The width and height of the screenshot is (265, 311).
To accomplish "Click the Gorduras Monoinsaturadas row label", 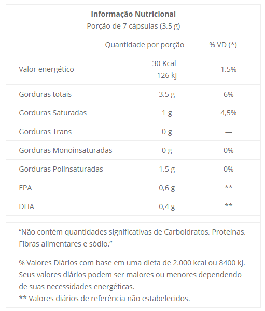I will coord(65,150).
